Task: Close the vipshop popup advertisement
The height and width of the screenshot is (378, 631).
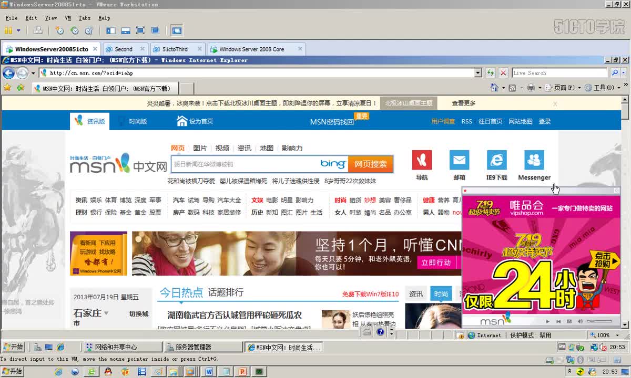Action: coord(617,191)
